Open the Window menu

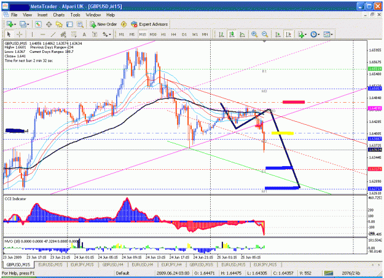pos(93,15)
